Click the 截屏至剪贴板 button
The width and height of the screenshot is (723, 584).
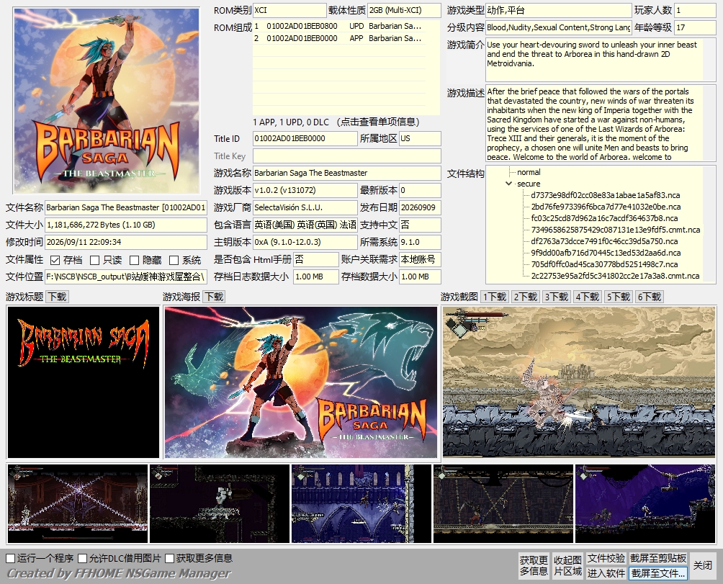(x=658, y=559)
